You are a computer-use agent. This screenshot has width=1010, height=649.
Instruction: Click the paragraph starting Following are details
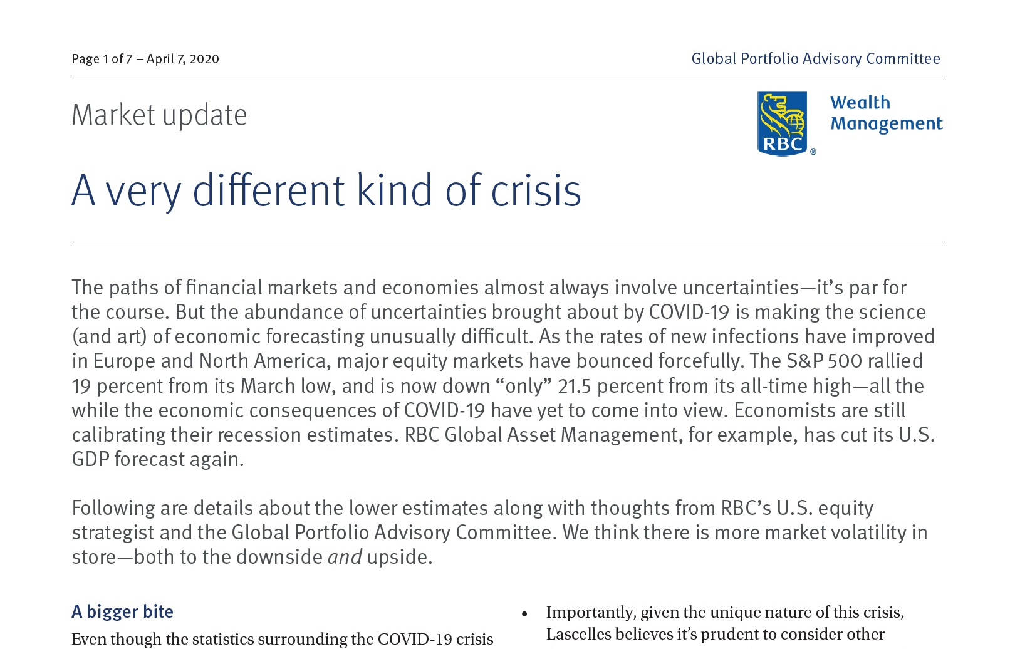(499, 532)
